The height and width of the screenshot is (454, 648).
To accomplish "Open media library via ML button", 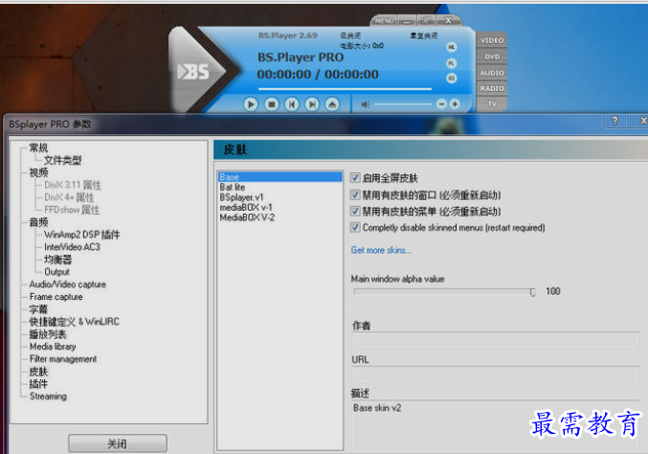I will click(x=452, y=47).
